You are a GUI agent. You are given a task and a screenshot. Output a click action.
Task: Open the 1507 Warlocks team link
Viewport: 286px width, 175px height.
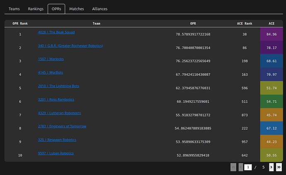[x=51, y=59]
